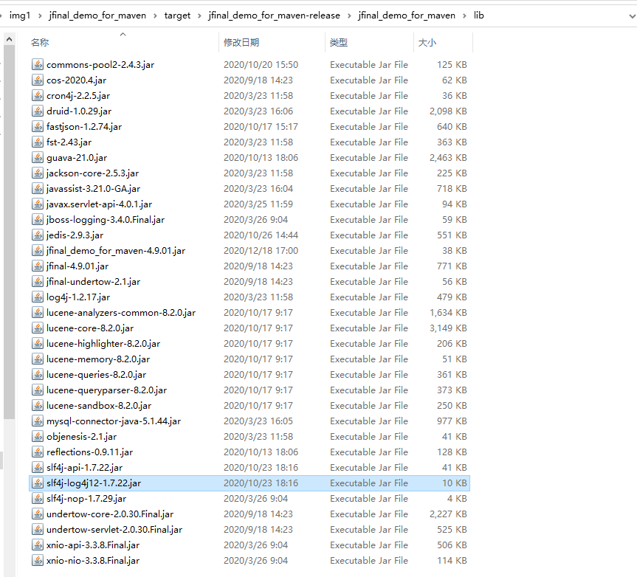The image size is (637, 577).
Task: Click the fst-2.43.jar icon
Action: point(38,142)
